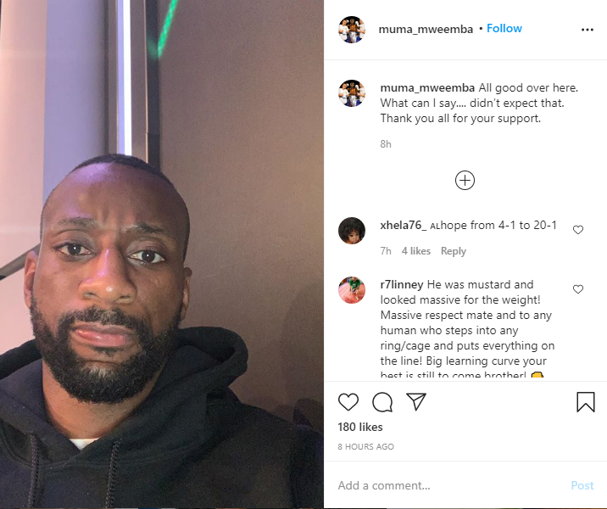This screenshot has height=509, width=607.
Task: Save post with bookmark icon
Action: click(x=585, y=402)
